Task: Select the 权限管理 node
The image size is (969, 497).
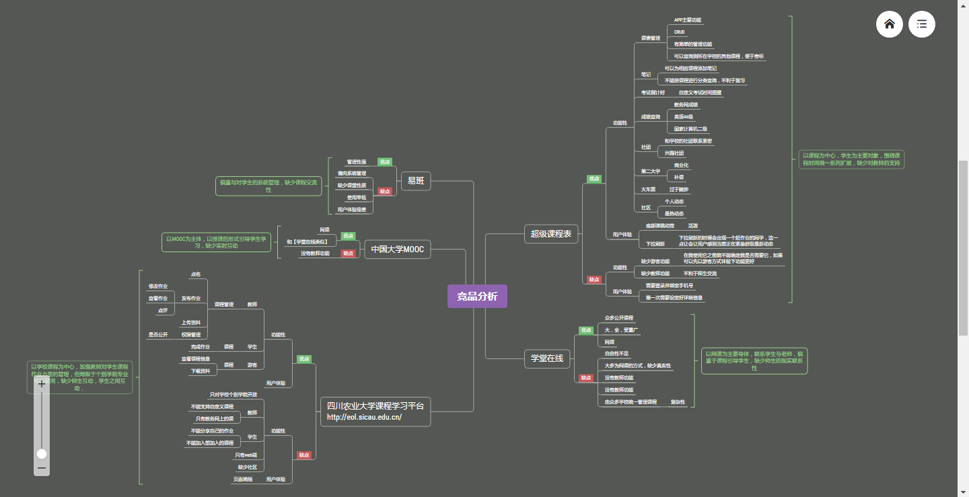Action: (x=191, y=334)
